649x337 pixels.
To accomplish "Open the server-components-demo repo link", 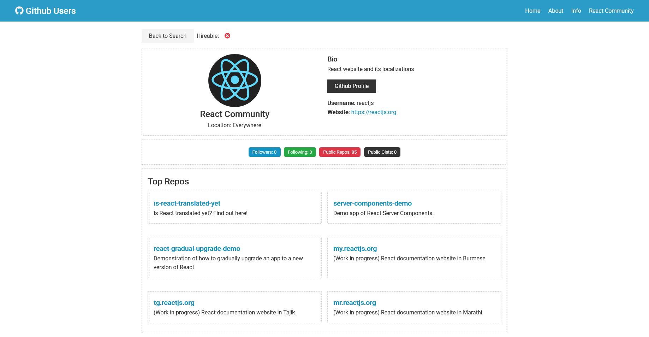I will pos(373,203).
